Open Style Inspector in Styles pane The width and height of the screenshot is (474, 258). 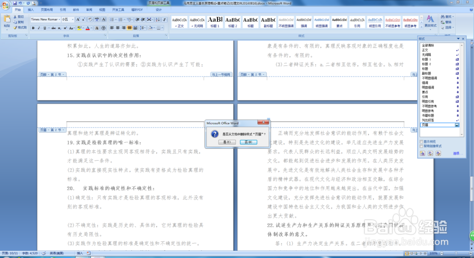tap(430, 154)
